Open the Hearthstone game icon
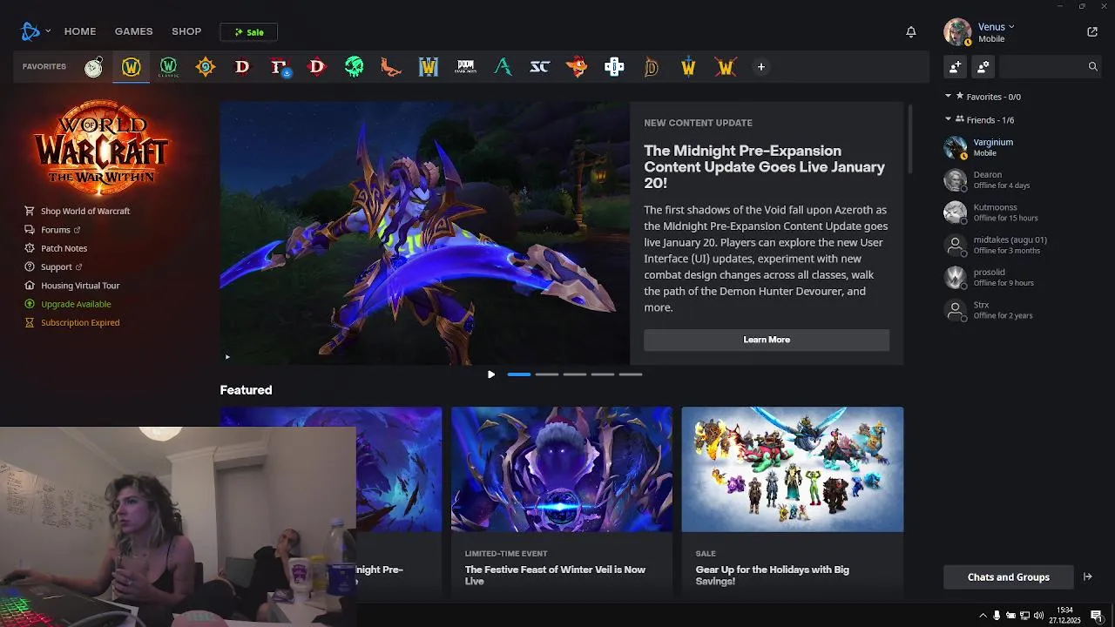 tap(206, 67)
